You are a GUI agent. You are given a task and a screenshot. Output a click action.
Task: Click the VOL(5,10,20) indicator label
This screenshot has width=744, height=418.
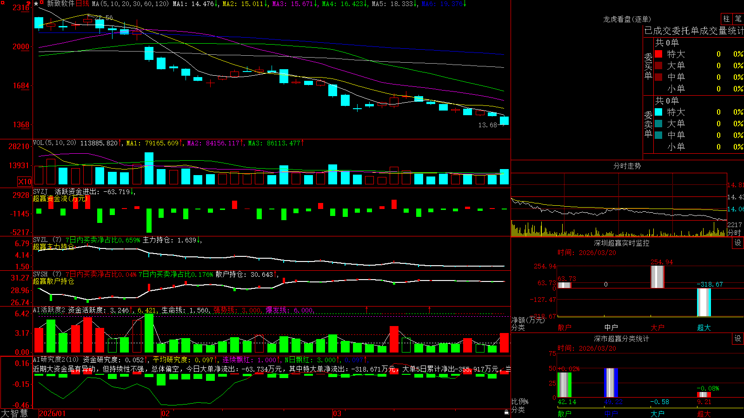tap(54, 143)
